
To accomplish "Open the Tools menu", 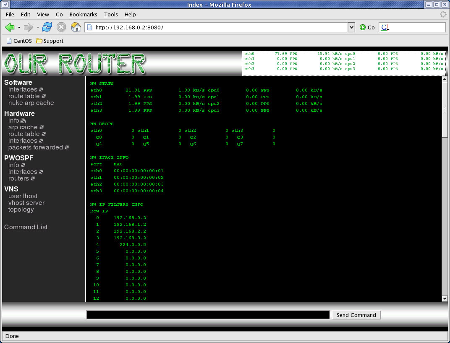I will pos(111,14).
